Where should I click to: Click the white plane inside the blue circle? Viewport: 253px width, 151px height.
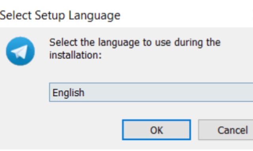(20, 52)
